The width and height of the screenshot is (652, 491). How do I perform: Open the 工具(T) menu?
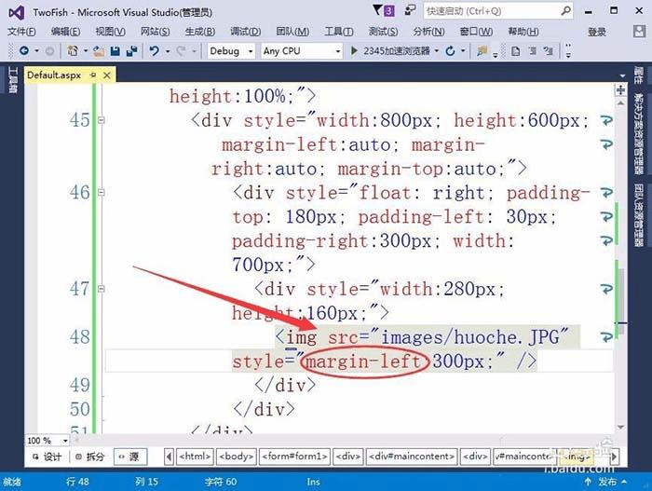[339, 31]
